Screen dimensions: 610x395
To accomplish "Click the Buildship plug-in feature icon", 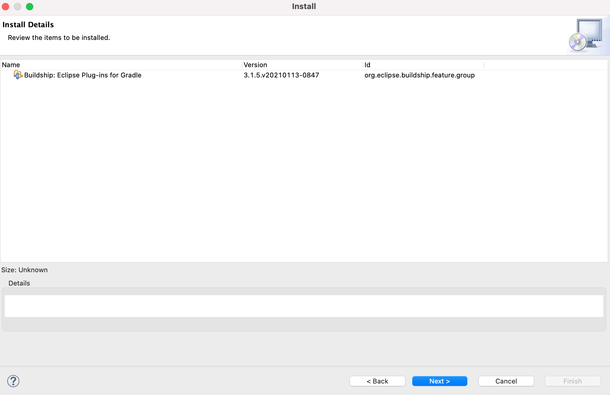I will click(x=18, y=75).
